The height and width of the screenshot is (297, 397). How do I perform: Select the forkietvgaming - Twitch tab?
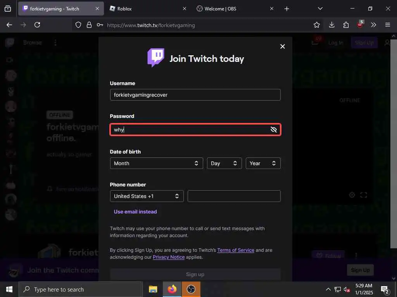[x=61, y=9]
